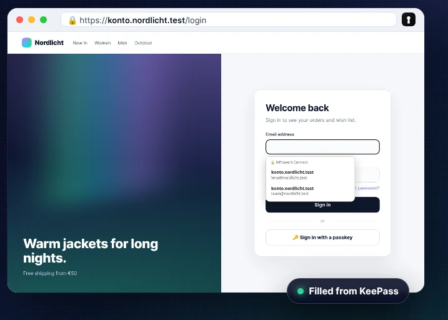Click the padlock icon in the address bar
Screen dimensions: 448x320
tap(72, 20)
